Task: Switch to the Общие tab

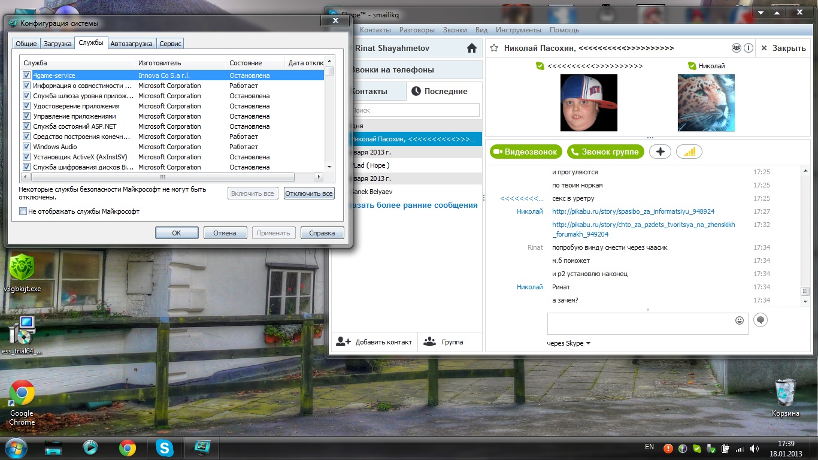Action: pyautogui.click(x=26, y=44)
